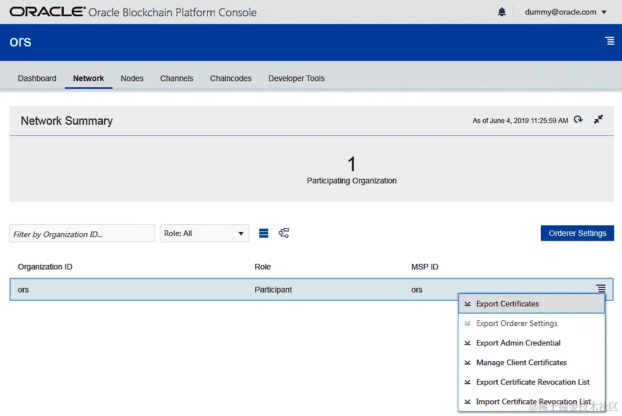Select Export Certificate Revocation List

[531, 382]
